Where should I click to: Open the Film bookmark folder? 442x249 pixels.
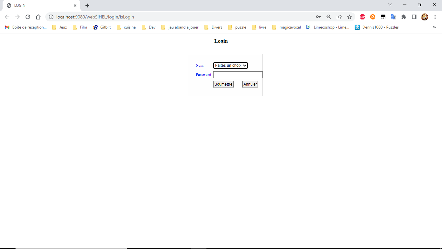pos(80,27)
